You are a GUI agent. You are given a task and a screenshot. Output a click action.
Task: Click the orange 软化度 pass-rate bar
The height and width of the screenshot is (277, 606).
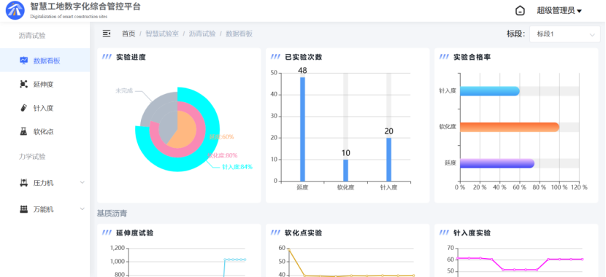pos(510,127)
